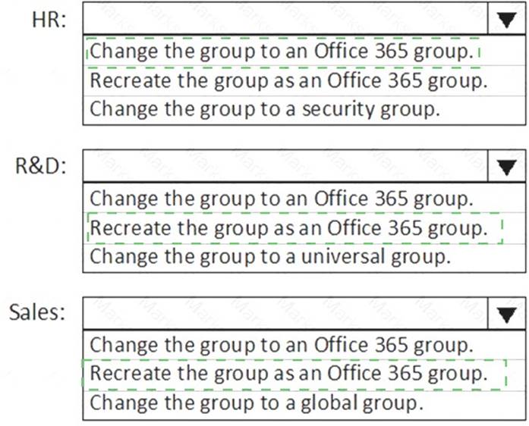
Task: Pick 'Change the group to a security group'
Action: [x=265, y=109]
